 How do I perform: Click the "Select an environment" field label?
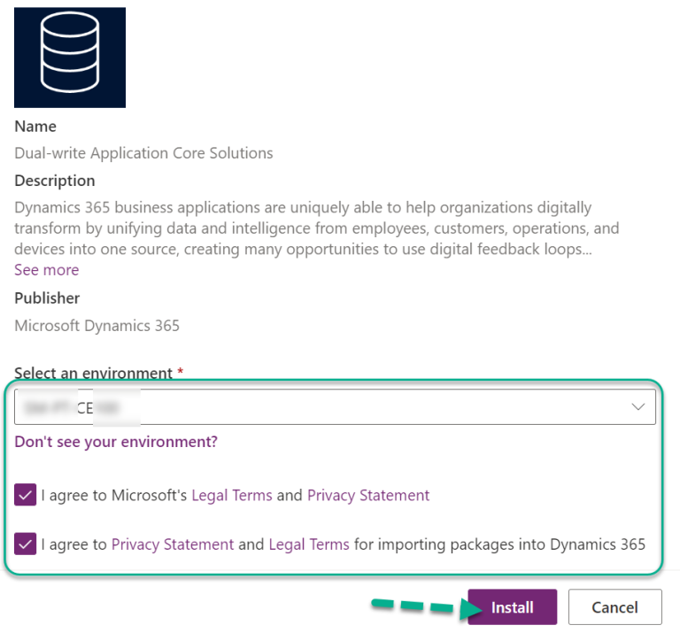93,374
